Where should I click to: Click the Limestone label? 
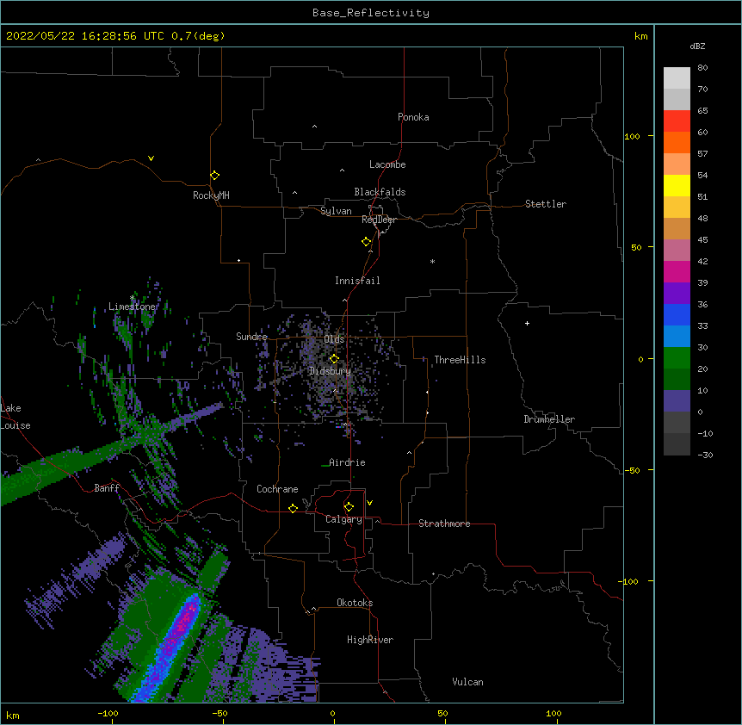[132, 307]
